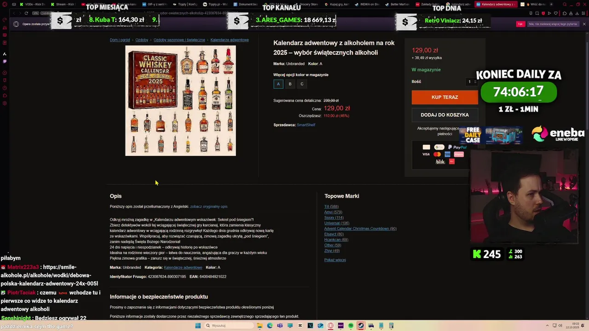
Task: Open Kalendarze adwentowe breadcrumb link
Action: click(x=230, y=40)
